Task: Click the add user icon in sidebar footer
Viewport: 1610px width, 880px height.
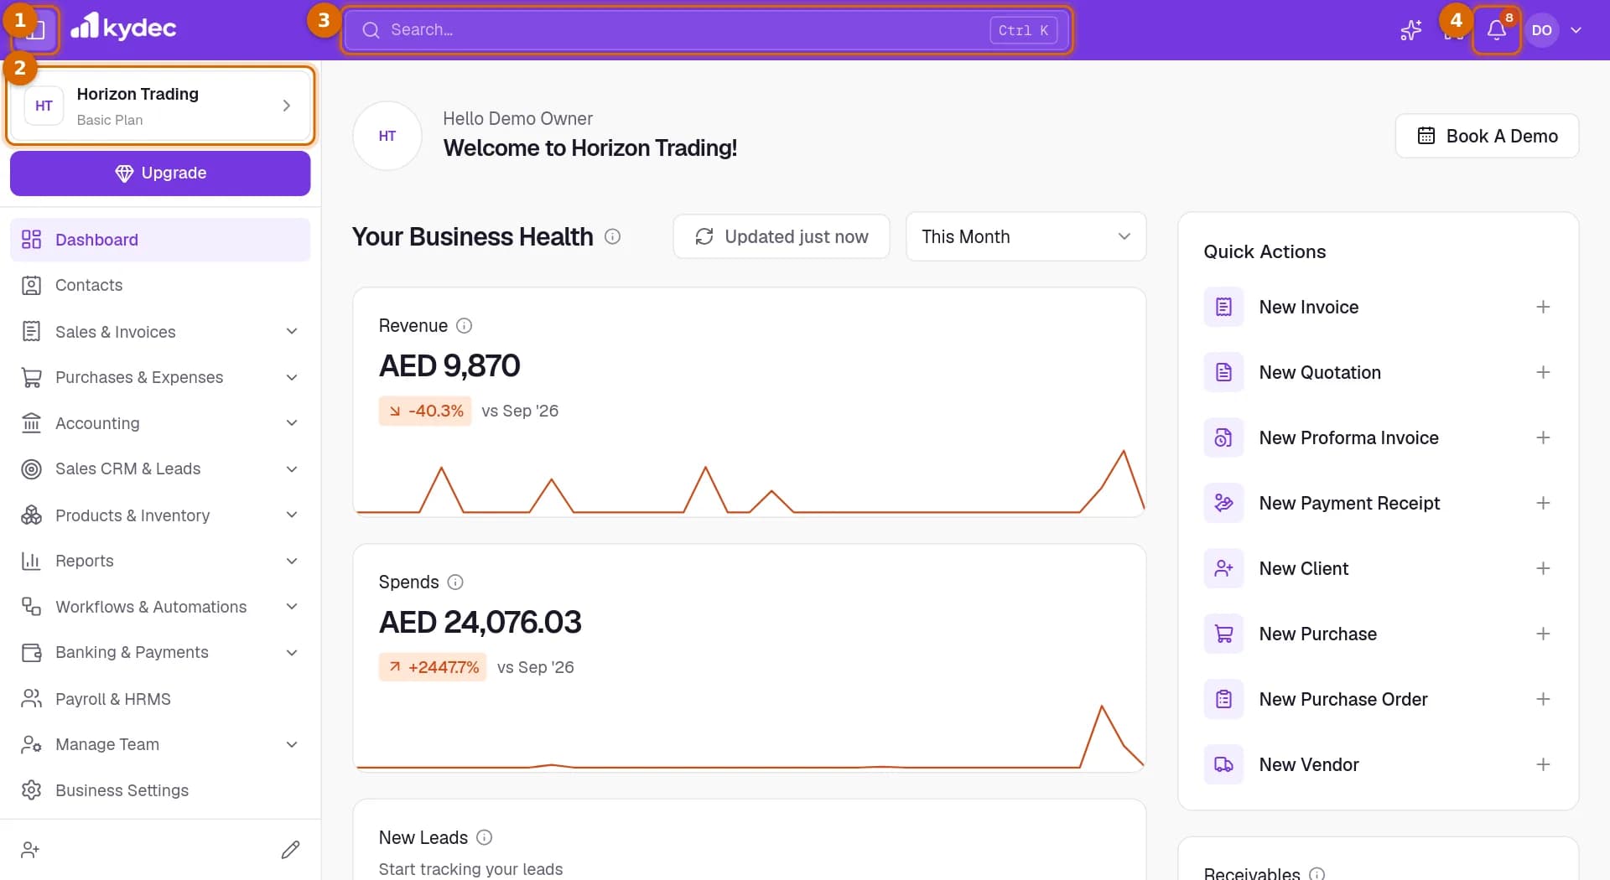Action: tap(31, 850)
